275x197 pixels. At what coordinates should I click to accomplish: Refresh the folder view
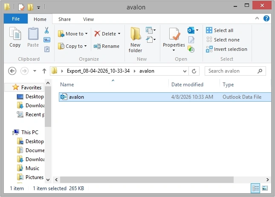[x=194, y=71]
